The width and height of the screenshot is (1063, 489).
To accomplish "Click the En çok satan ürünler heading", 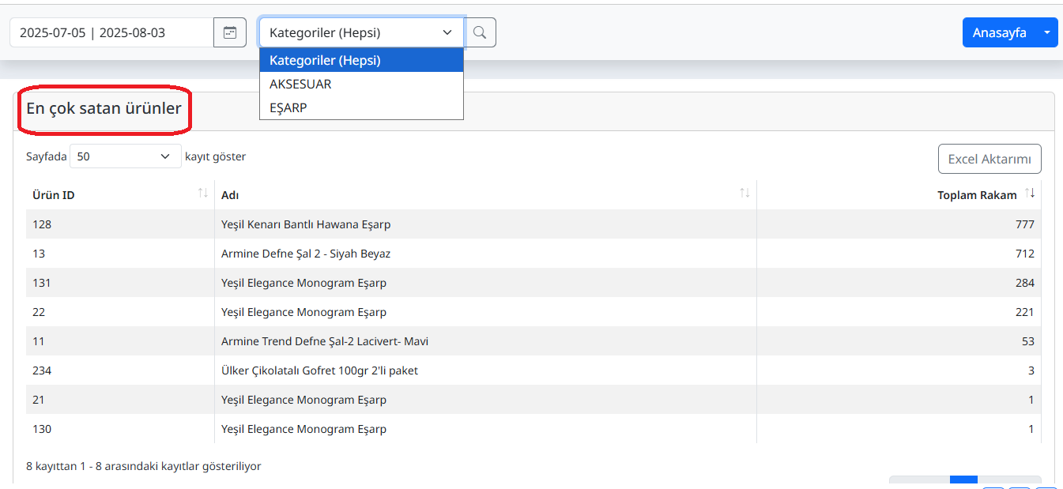I will [x=104, y=109].
